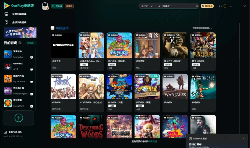This screenshot has height=148, width=250.
Task: Click the plus icon to add game
Action: coord(19,118)
